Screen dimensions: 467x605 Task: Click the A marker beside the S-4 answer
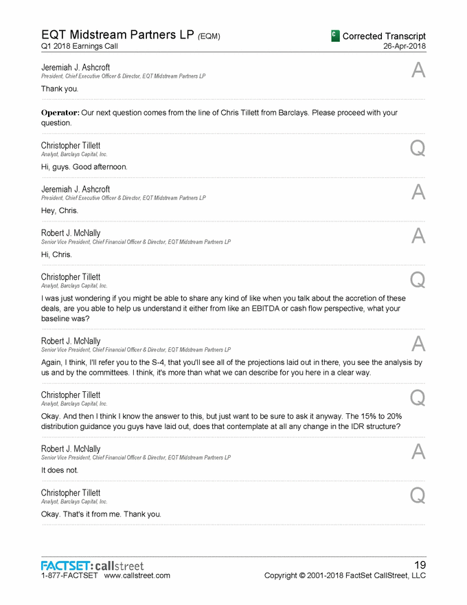coord(418,344)
